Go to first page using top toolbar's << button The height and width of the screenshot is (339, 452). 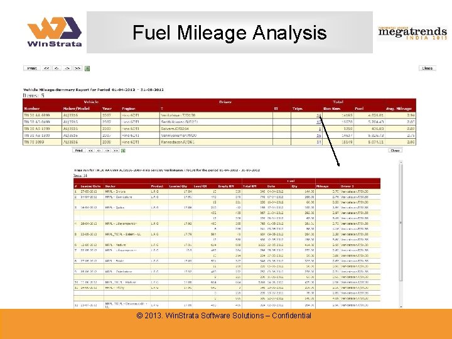tap(46, 68)
